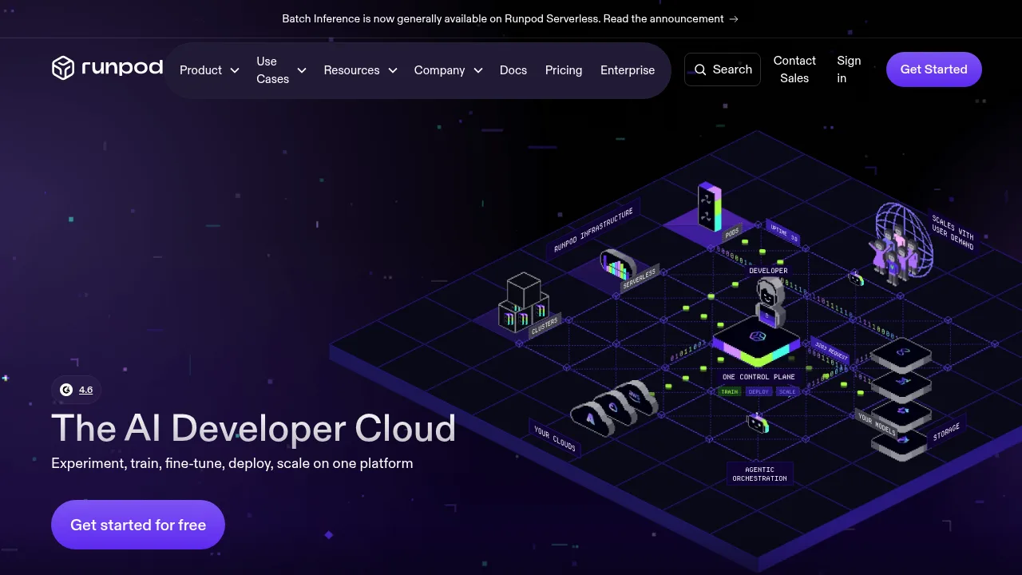Click Contact Sales link

(x=794, y=69)
